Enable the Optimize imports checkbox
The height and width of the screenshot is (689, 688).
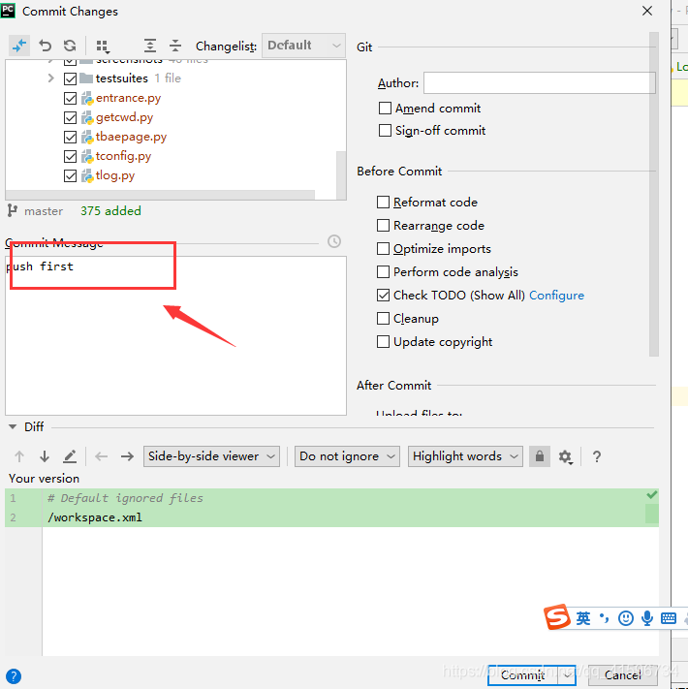[383, 249]
